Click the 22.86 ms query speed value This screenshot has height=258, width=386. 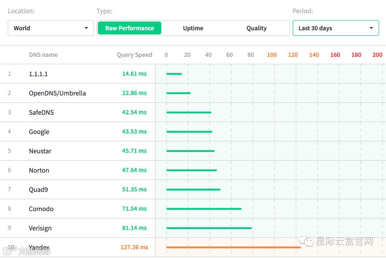(134, 93)
